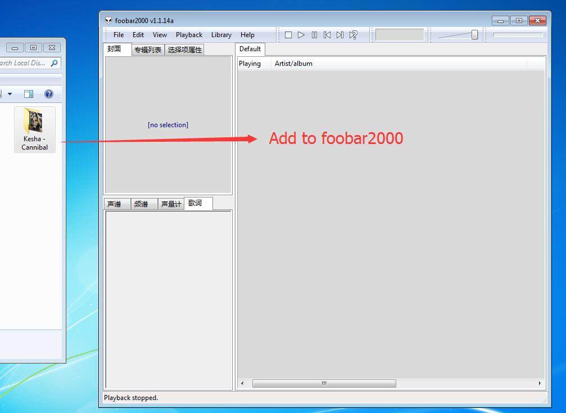
Task: Click the playlist scroll left arrow
Action: click(x=242, y=383)
